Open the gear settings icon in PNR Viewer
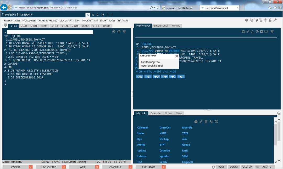 pyautogui.click(x=261, y=32)
